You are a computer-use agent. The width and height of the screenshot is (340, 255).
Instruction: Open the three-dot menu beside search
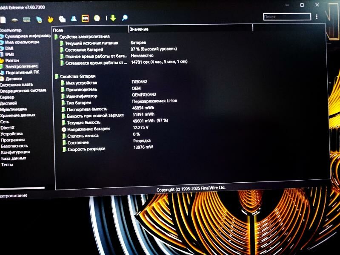click(317, 17)
